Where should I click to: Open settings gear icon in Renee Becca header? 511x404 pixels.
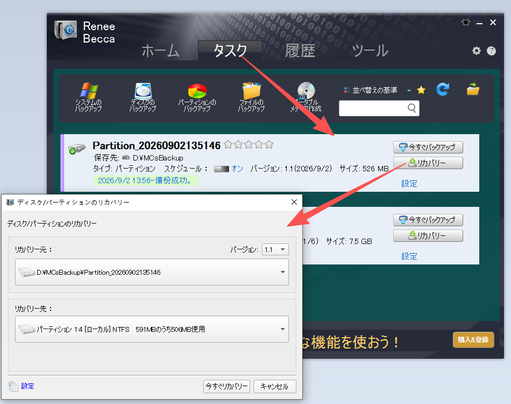(x=477, y=51)
